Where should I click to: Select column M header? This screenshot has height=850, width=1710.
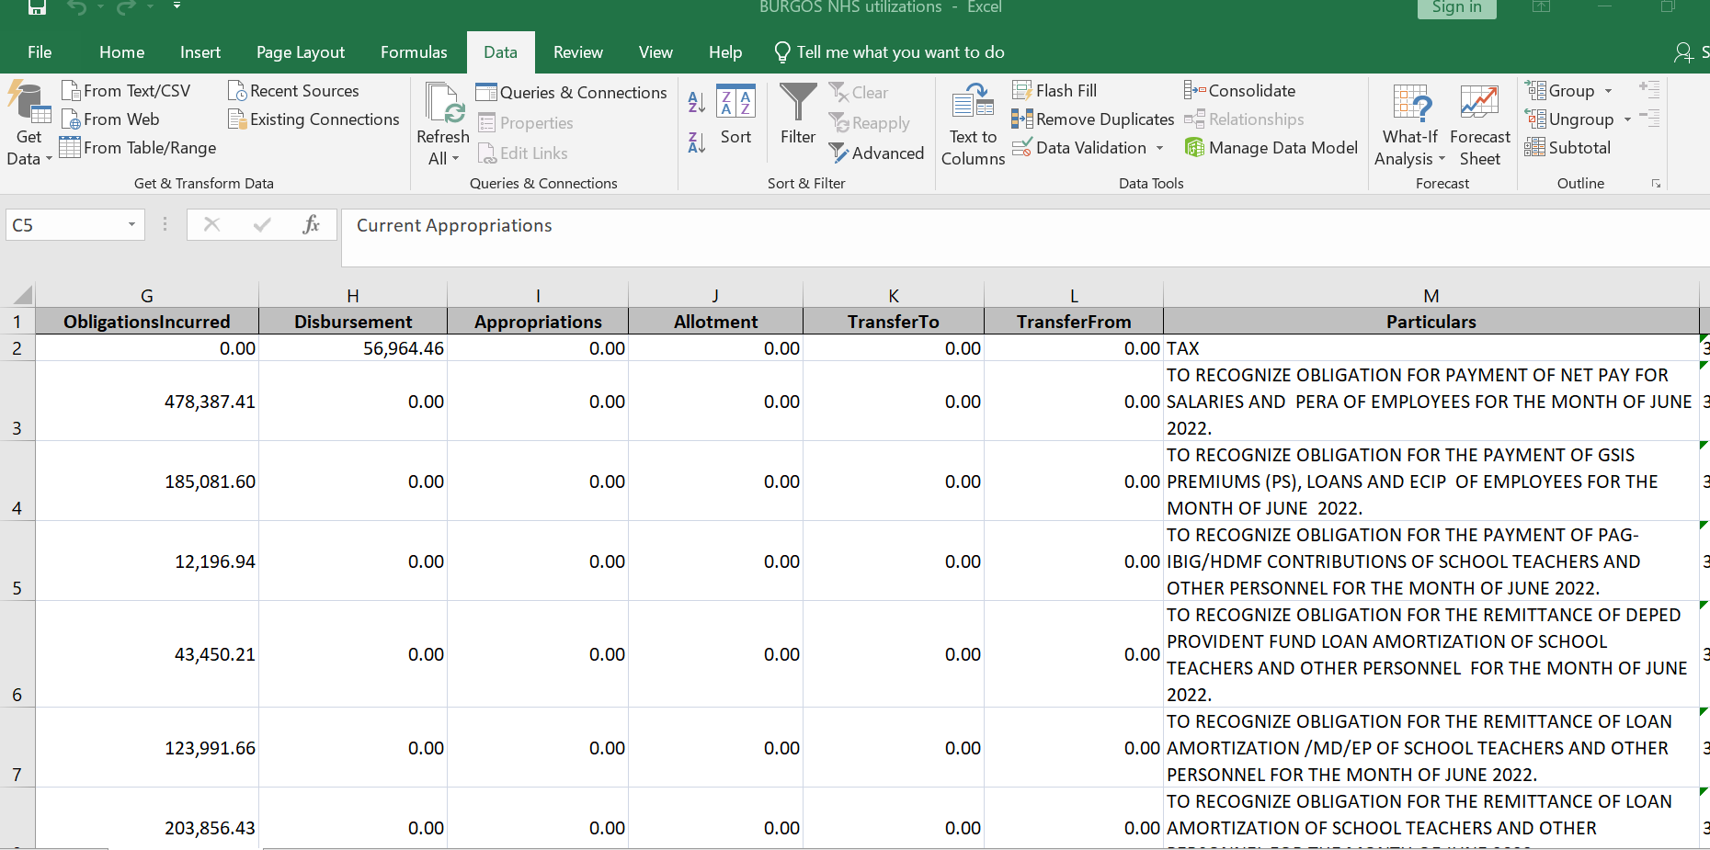1431,296
